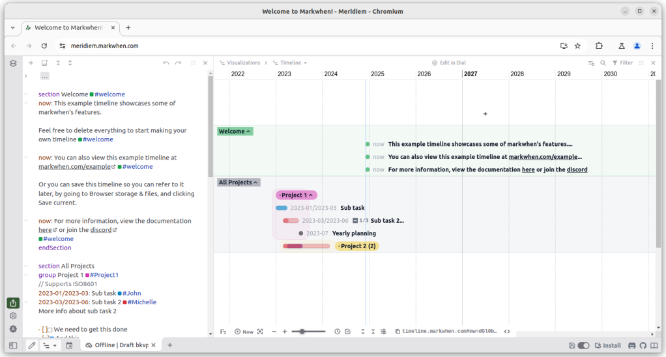Collapse the Welcome section in timeline

click(x=235, y=131)
